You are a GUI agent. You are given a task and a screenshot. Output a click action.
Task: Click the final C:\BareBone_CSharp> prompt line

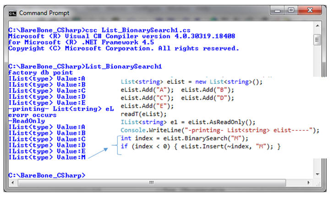click(x=47, y=175)
